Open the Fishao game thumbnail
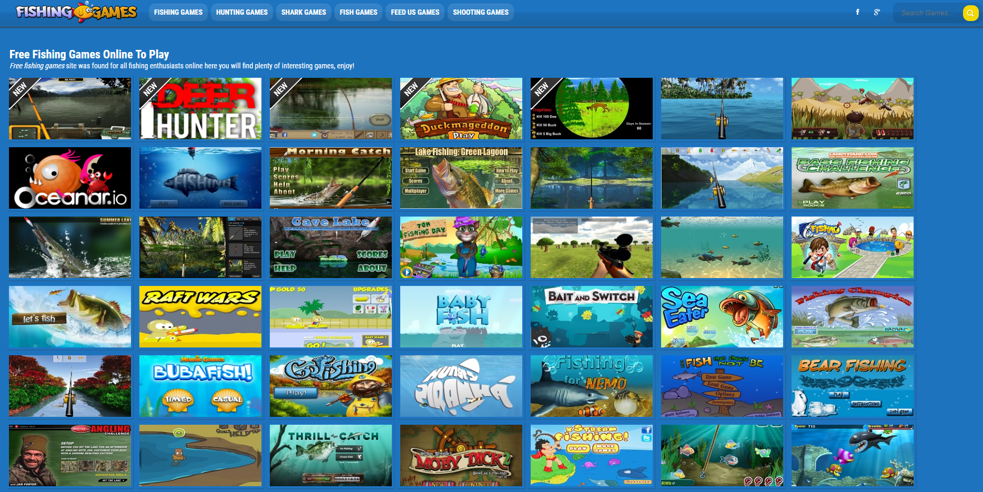Image resolution: width=983 pixels, height=492 pixels. [x=853, y=248]
